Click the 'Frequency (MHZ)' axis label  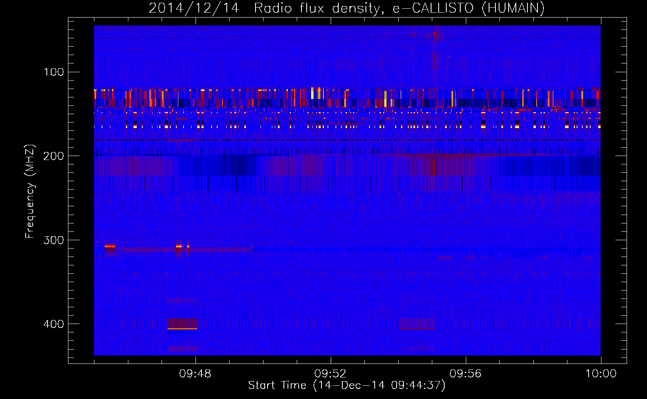click(30, 191)
